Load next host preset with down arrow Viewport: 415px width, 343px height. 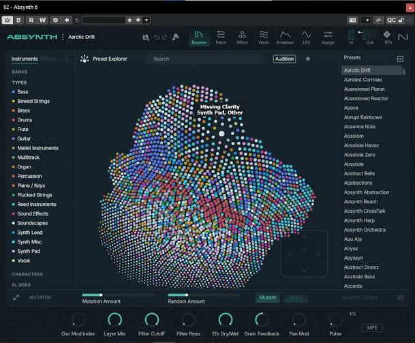[138, 20]
